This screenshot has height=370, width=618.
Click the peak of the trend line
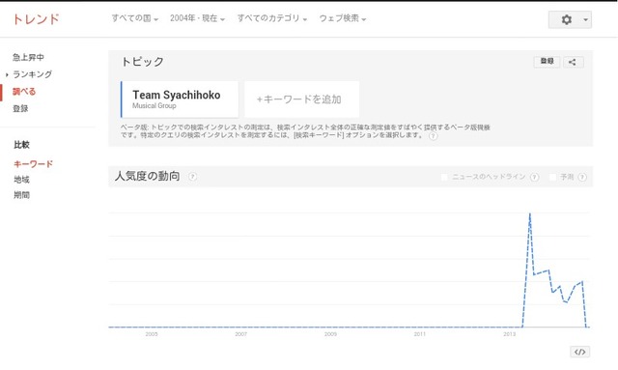(x=530, y=214)
